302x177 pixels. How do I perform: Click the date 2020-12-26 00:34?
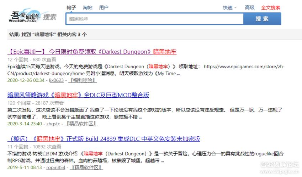26,80
